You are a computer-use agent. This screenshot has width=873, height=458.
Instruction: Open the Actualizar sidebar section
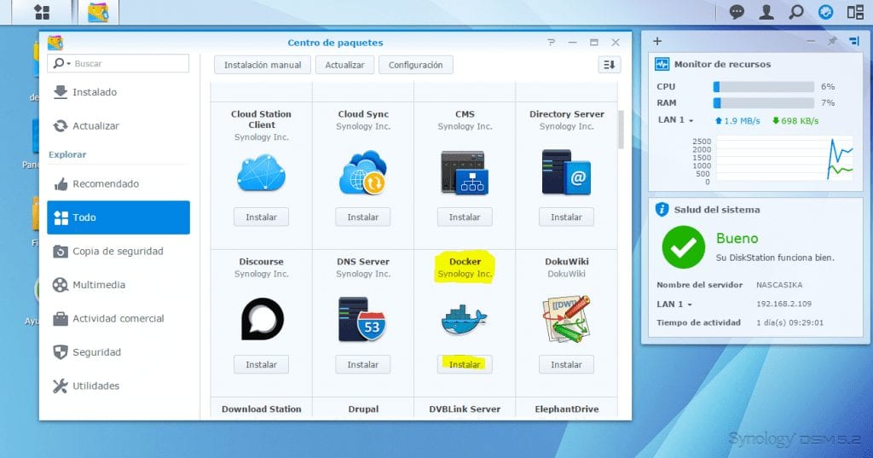click(x=118, y=126)
